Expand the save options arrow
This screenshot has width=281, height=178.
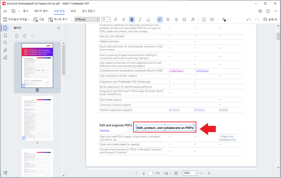19,11
